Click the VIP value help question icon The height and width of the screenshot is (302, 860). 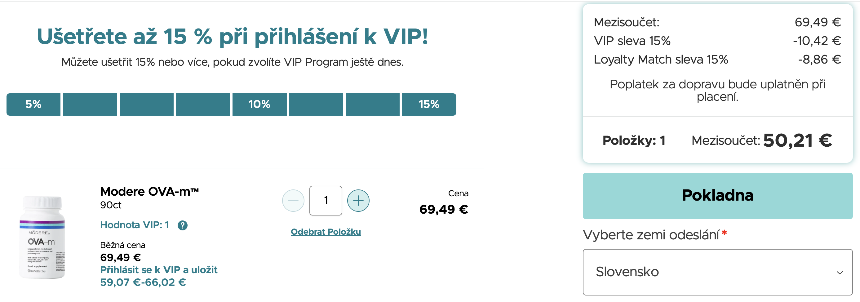(x=182, y=225)
